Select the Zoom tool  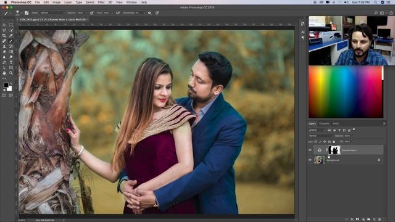pyautogui.click(x=11, y=73)
